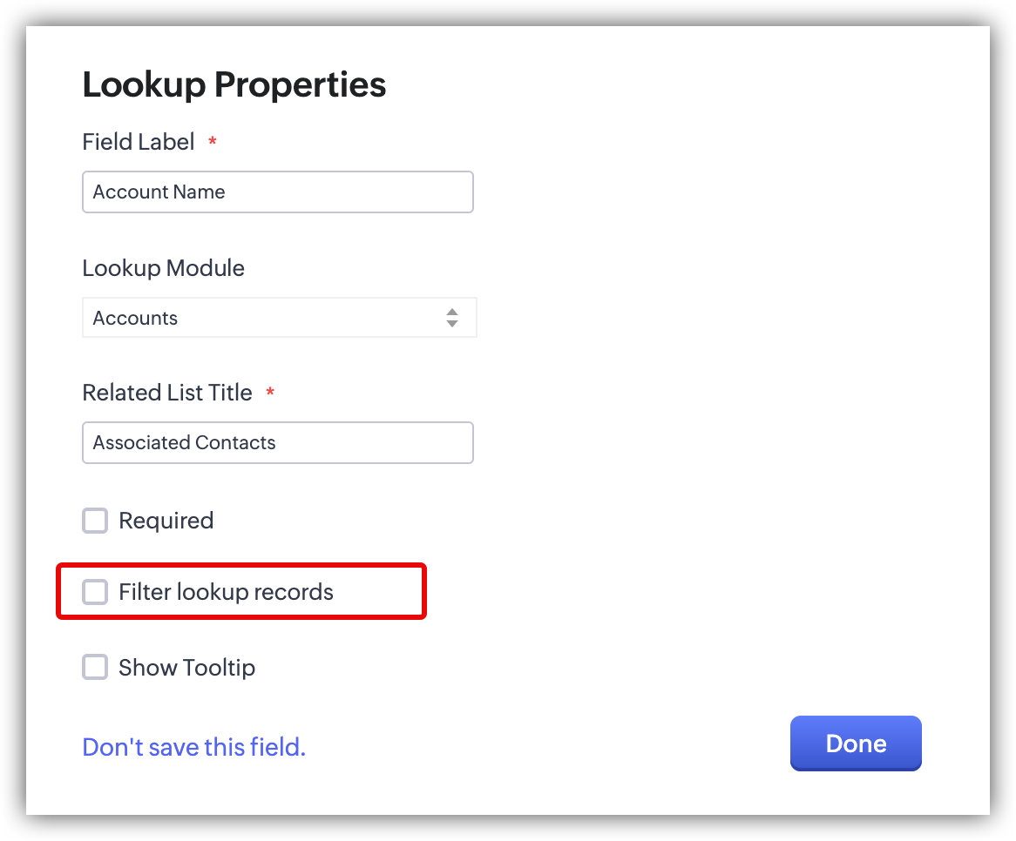Check the Show Tooltip box
Screen dimensions: 1016x841
pos(95,668)
